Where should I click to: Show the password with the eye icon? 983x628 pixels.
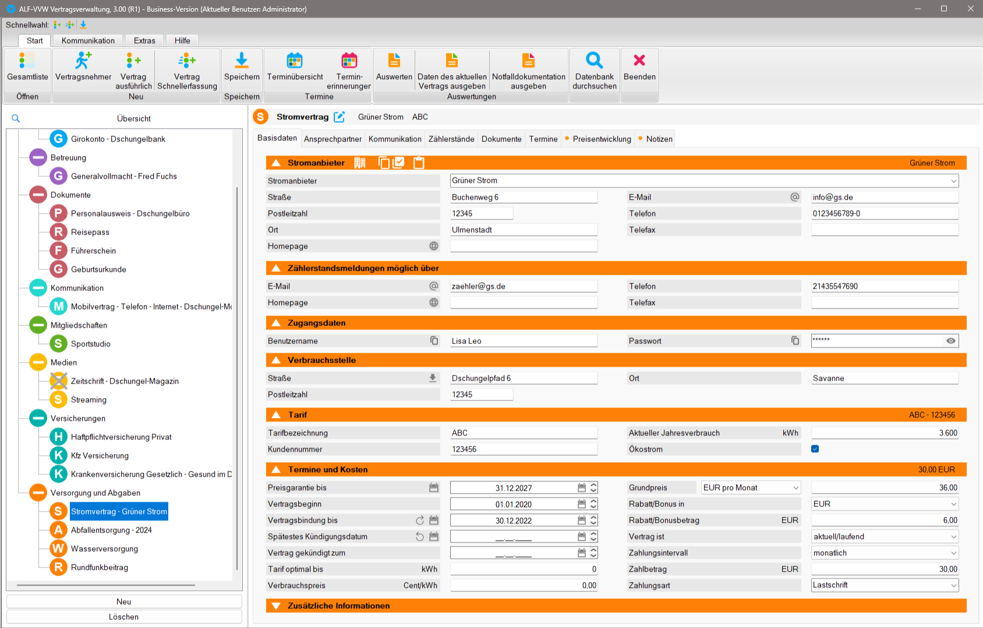coord(950,341)
